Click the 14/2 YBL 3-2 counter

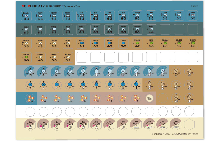[x=68, y=44]
